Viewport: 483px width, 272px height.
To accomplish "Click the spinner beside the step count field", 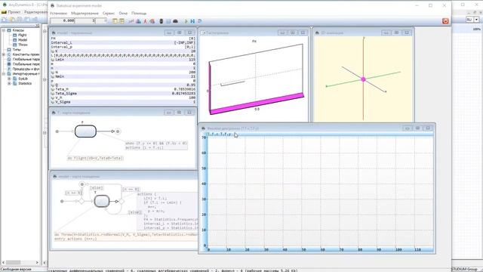I will 105,20.
